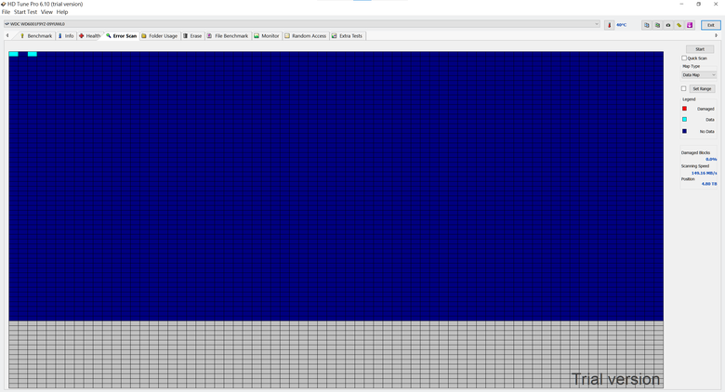
Task: Open the Map Type dropdown
Action: click(699, 75)
